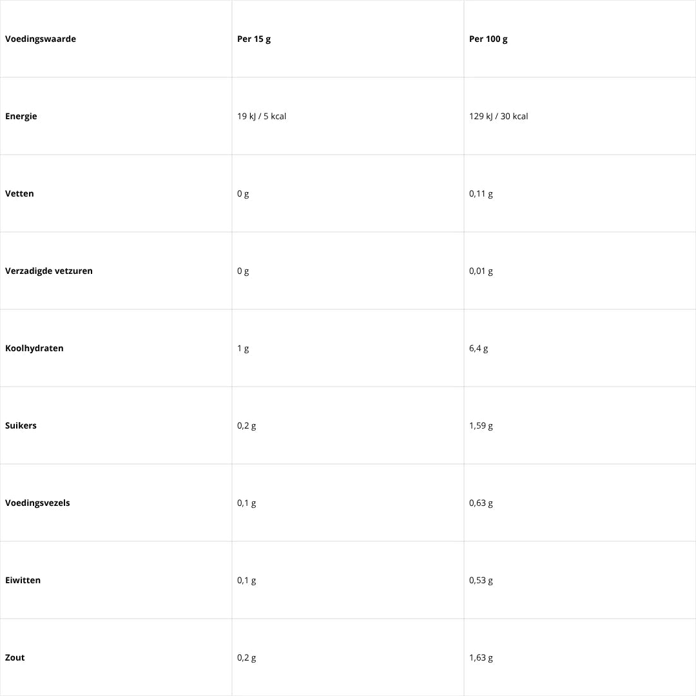The image size is (696, 696).
Task: Select the '0,01 g' saturated fat value
Action: [481, 271]
